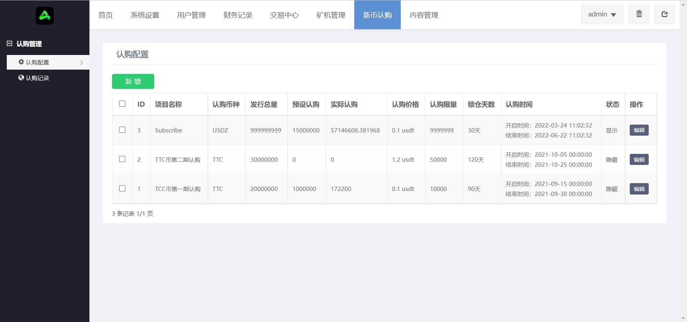Viewport: 687px width, 322px height.
Task: Click gear icon beside 认购配置
Action: tap(21, 62)
